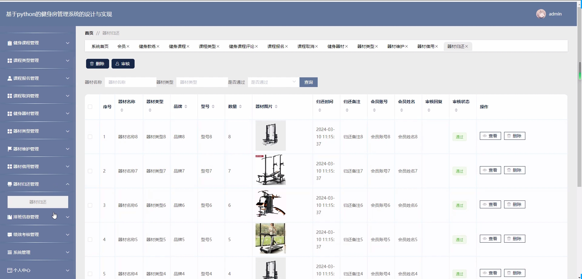Close the 课程类型 tab
Viewport: 582px width, 279px height.
218,46
